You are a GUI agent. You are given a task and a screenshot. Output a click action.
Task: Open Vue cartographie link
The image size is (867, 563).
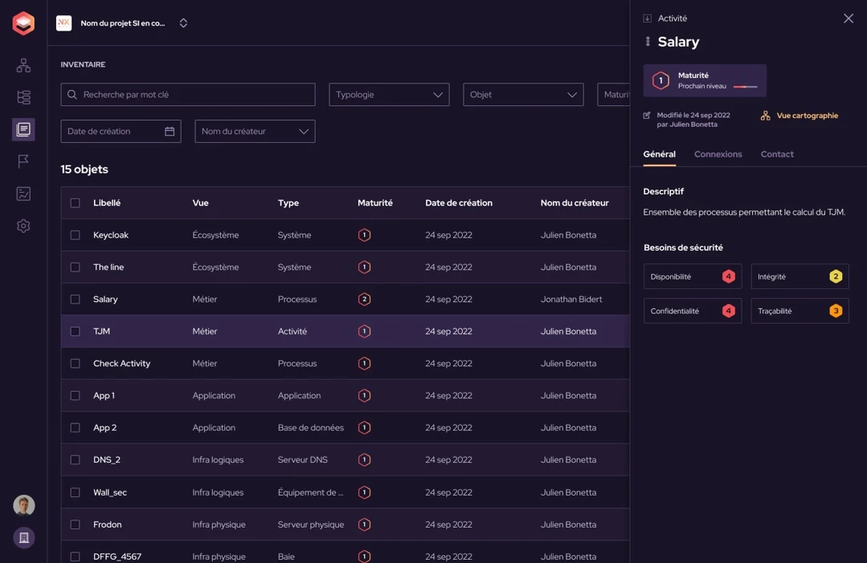coord(800,116)
